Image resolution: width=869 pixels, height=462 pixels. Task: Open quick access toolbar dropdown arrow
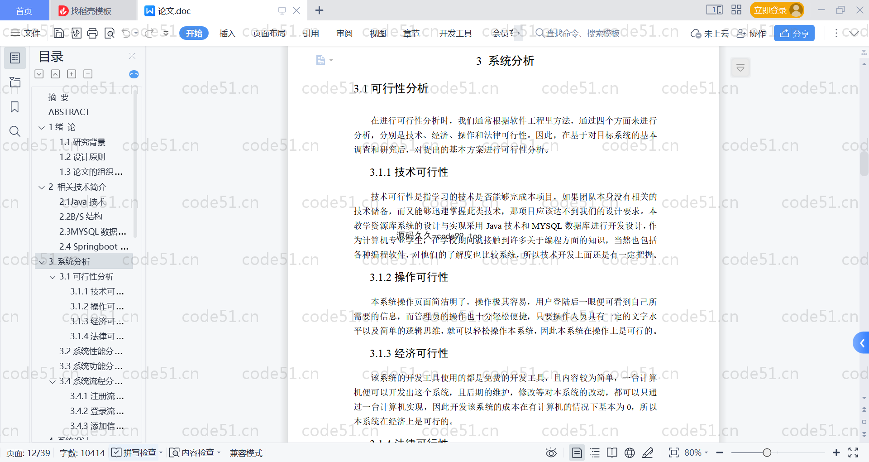tap(166, 33)
